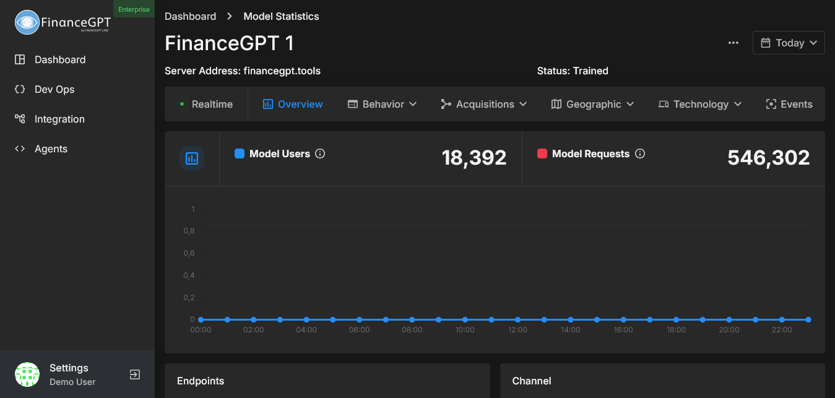The image size is (835, 398).
Task: Click the Integration nodes icon
Action: (x=20, y=119)
